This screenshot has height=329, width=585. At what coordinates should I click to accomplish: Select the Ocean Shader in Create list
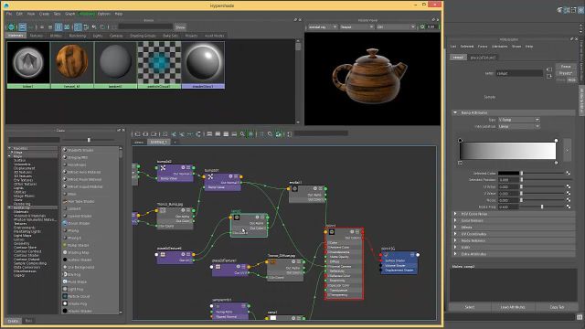(x=79, y=223)
